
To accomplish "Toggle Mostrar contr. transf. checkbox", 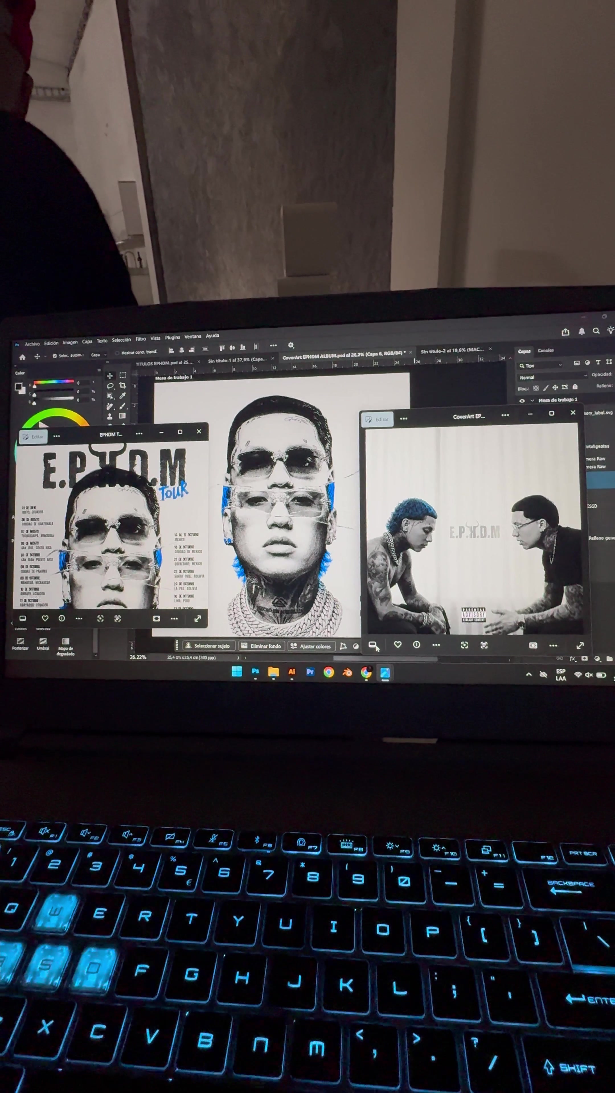I will tap(117, 353).
